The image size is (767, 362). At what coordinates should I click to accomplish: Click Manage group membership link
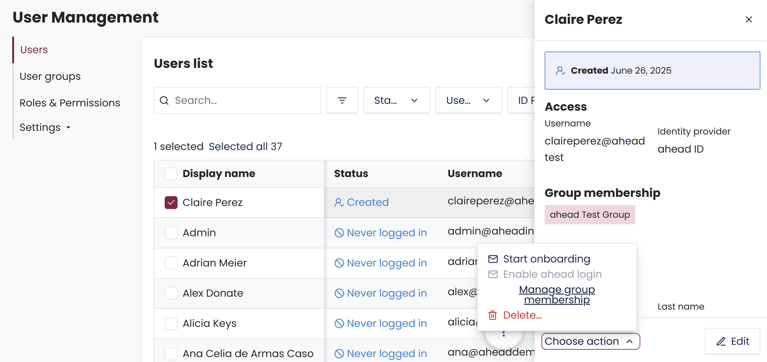pos(557,294)
